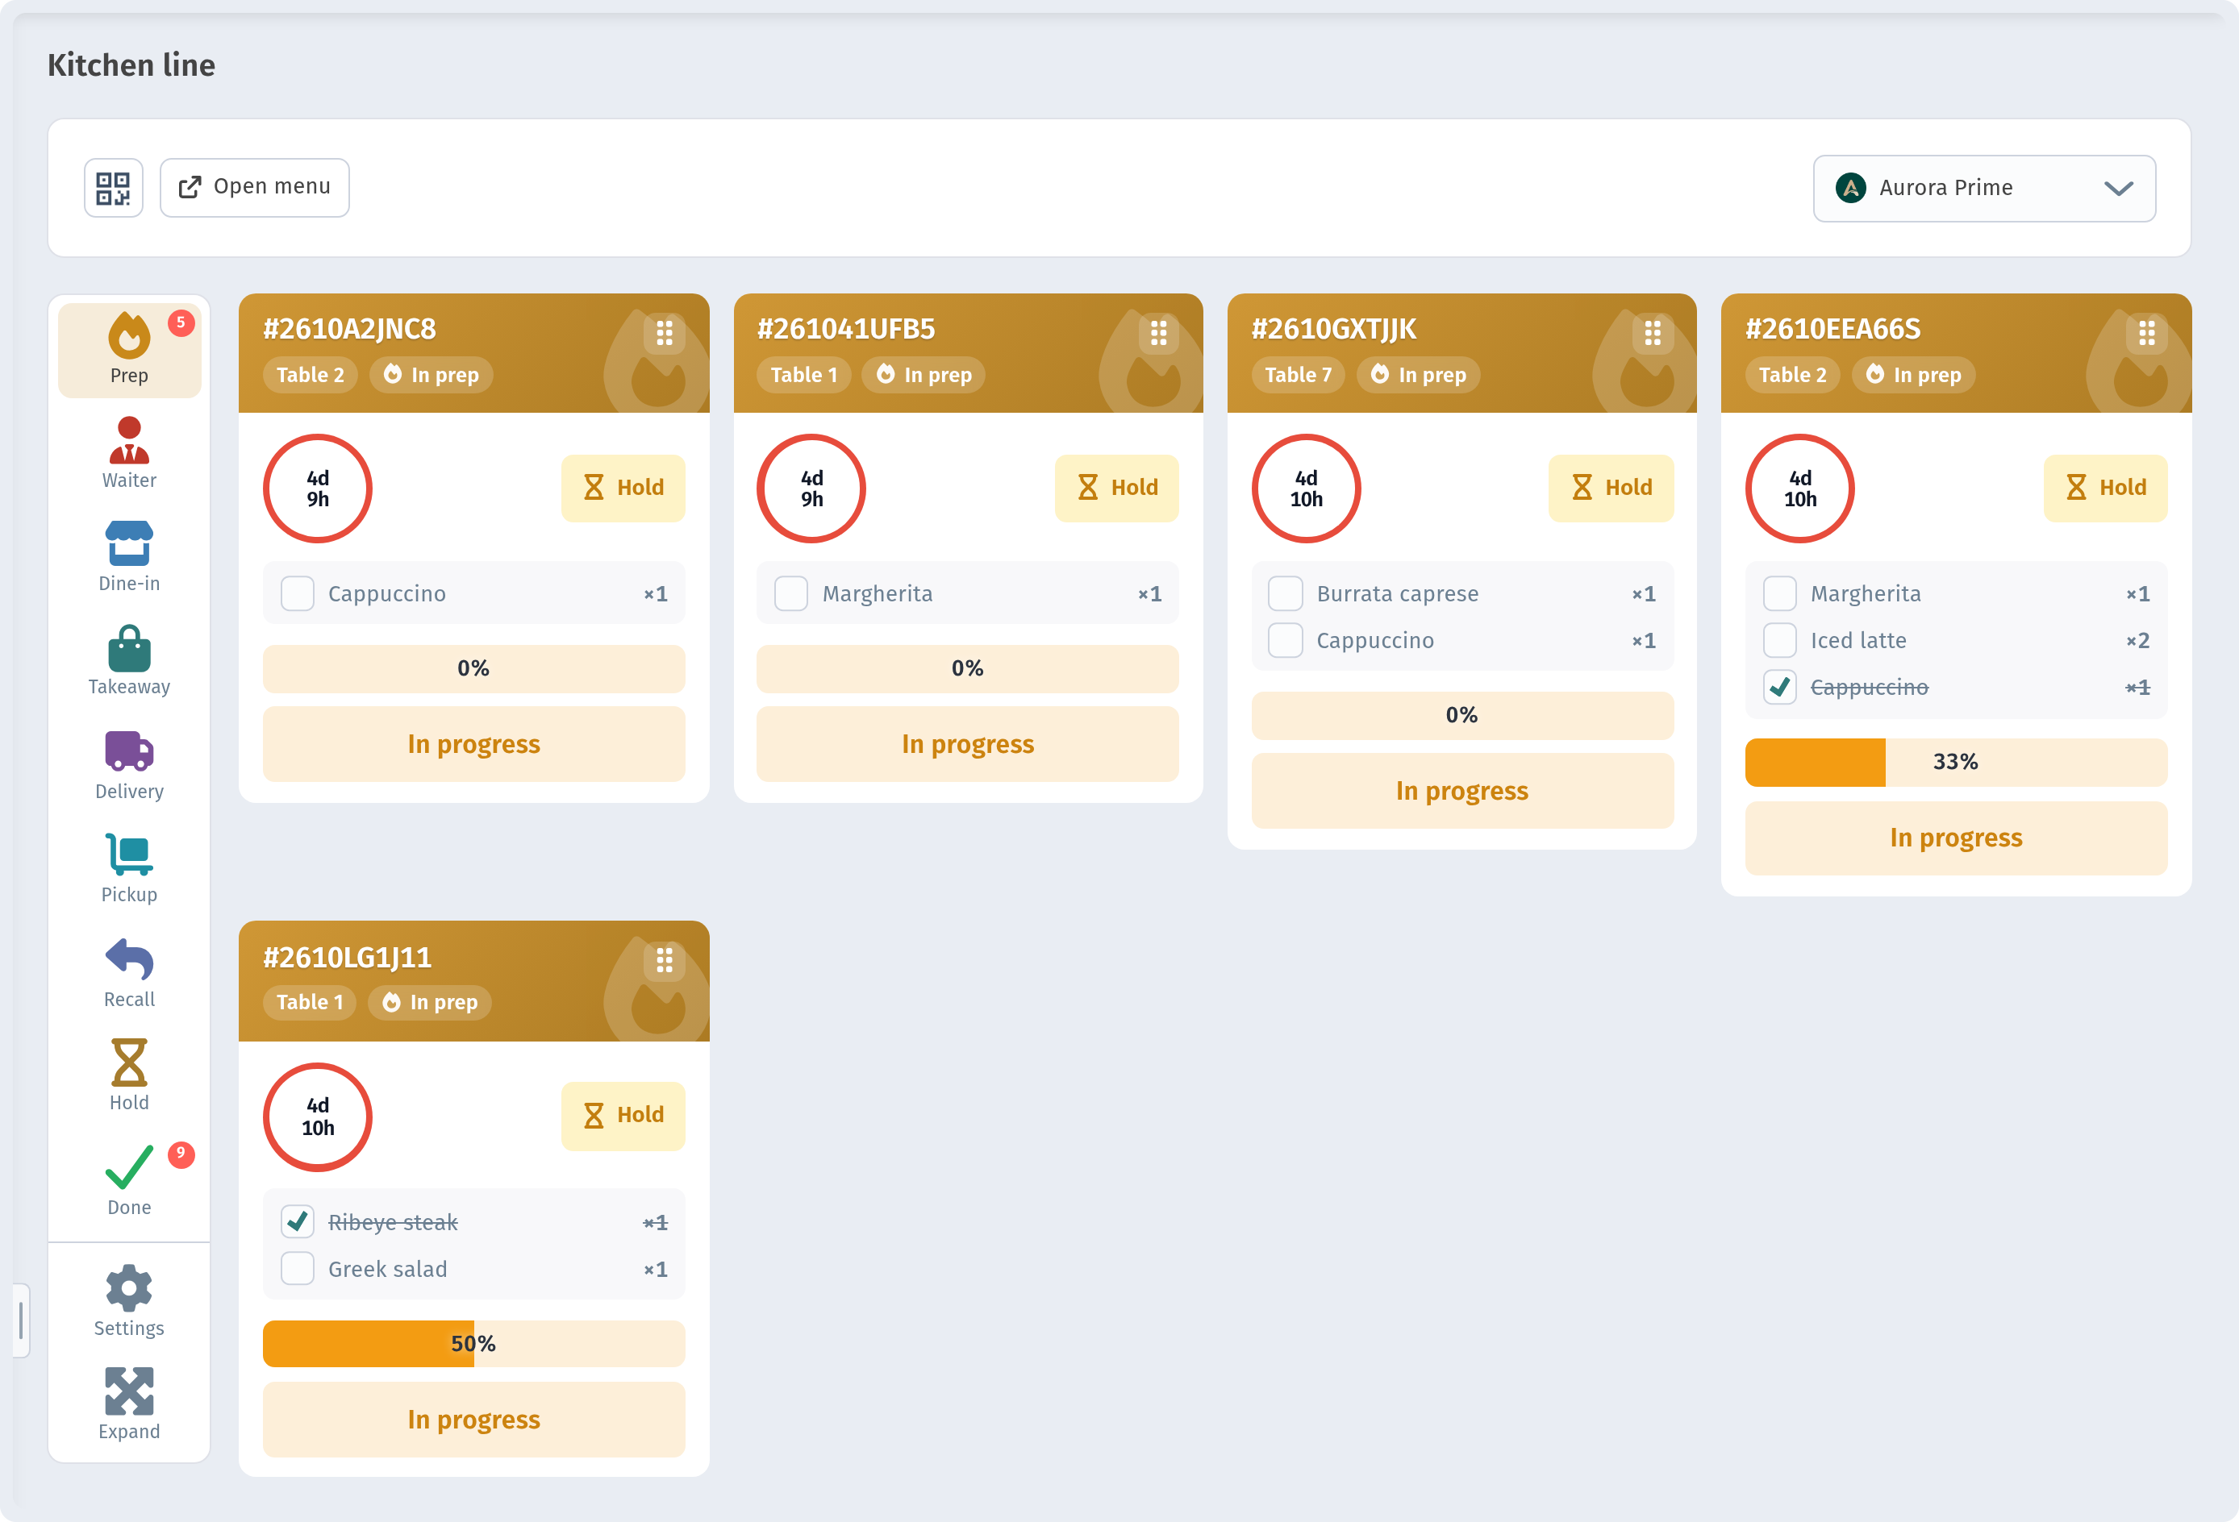The height and width of the screenshot is (1522, 2239).
Task: Toggle the sidebar collapse handle
Action: pos(21,1320)
